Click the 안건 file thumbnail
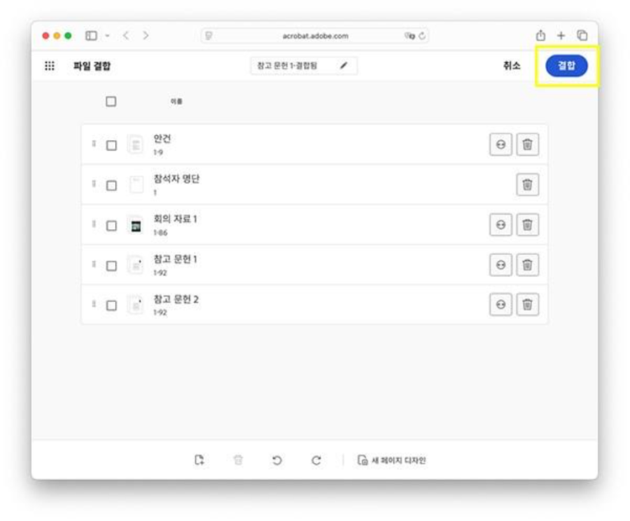This screenshot has width=630, height=521. tap(136, 144)
